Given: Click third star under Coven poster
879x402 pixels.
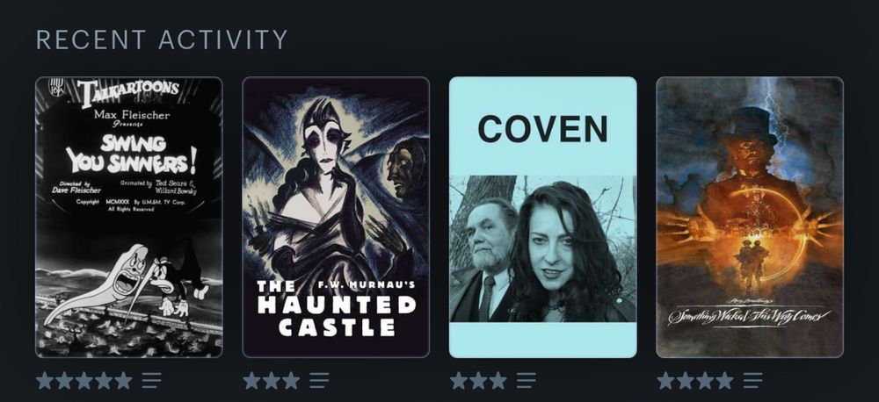Looking at the screenshot, I should click(x=498, y=381).
